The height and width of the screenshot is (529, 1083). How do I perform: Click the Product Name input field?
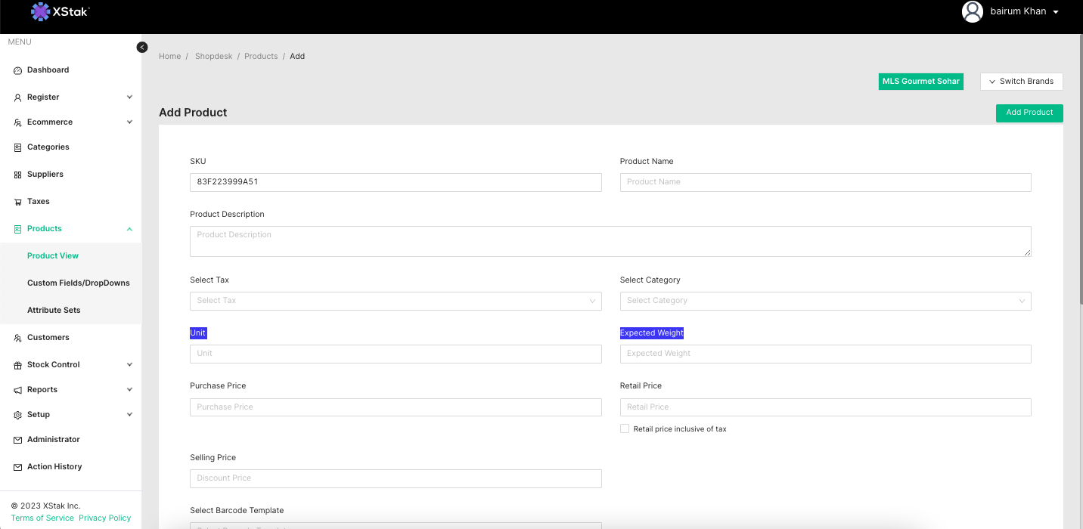825,182
